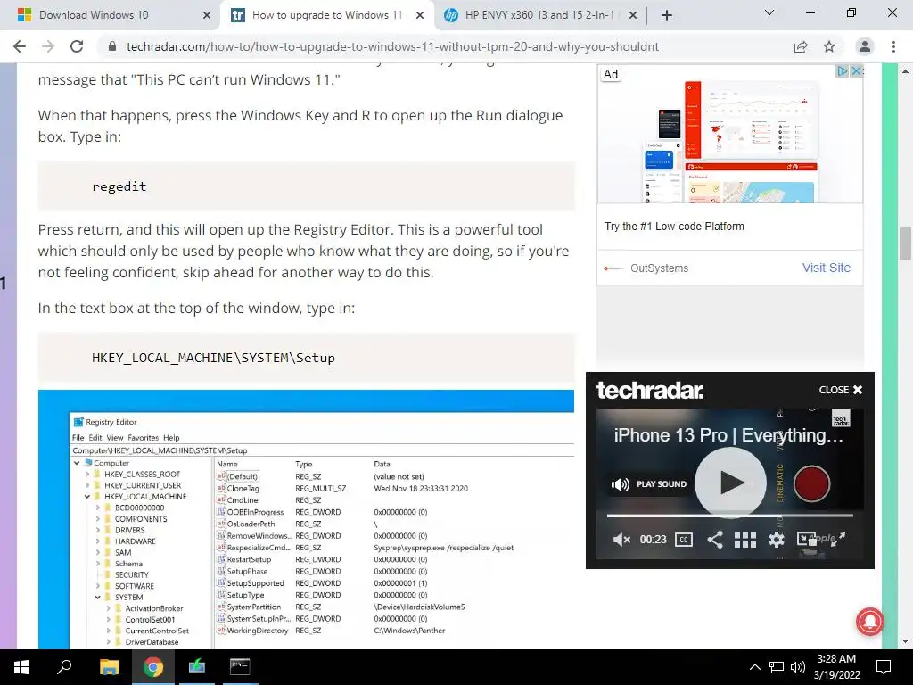The height and width of the screenshot is (685, 913).
Task: Visit Site link on OutSystems ad
Action: point(827,268)
